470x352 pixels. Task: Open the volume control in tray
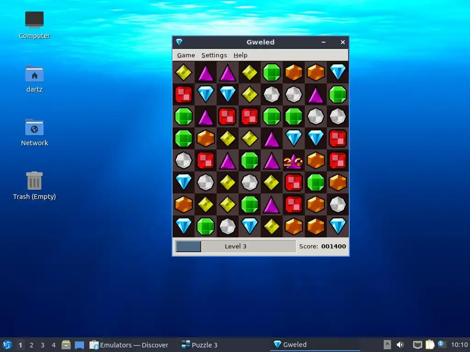400,345
